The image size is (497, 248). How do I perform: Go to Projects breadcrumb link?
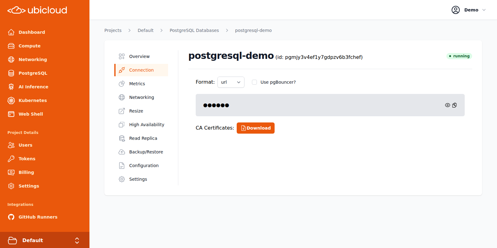tap(113, 30)
